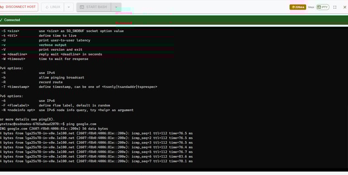Image resolution: width=348 pixels, height=175 pixels.
Task: Click the Start Bash button
Action: point(93,7)
